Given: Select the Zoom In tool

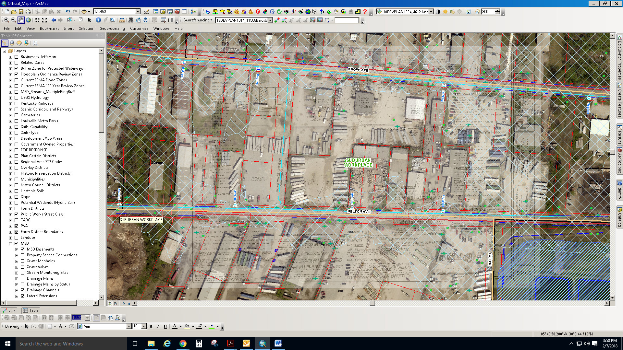Looking at the screenshot, I should pos(6,20).
